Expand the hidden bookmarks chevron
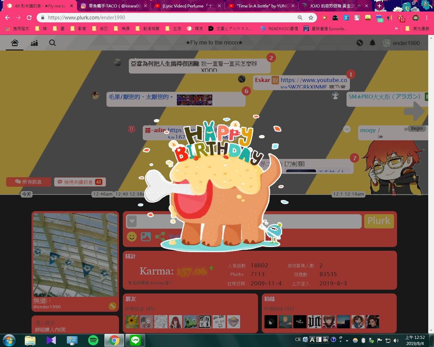The image size is (434, 347). coord(396,29)
